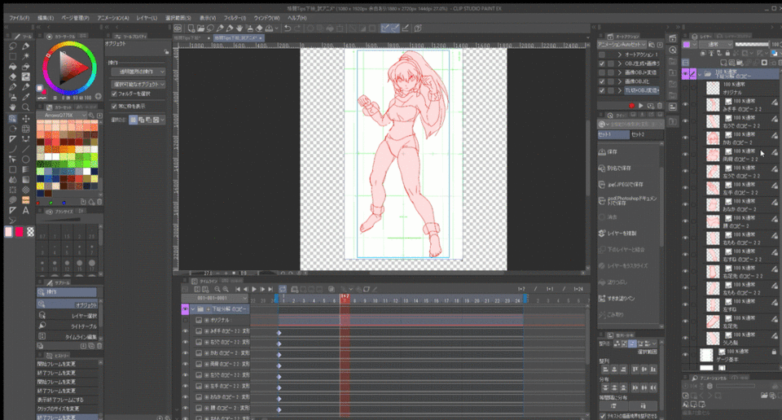
Task: Select the Hand (move canvas) tool
Action: pos(14,107)
